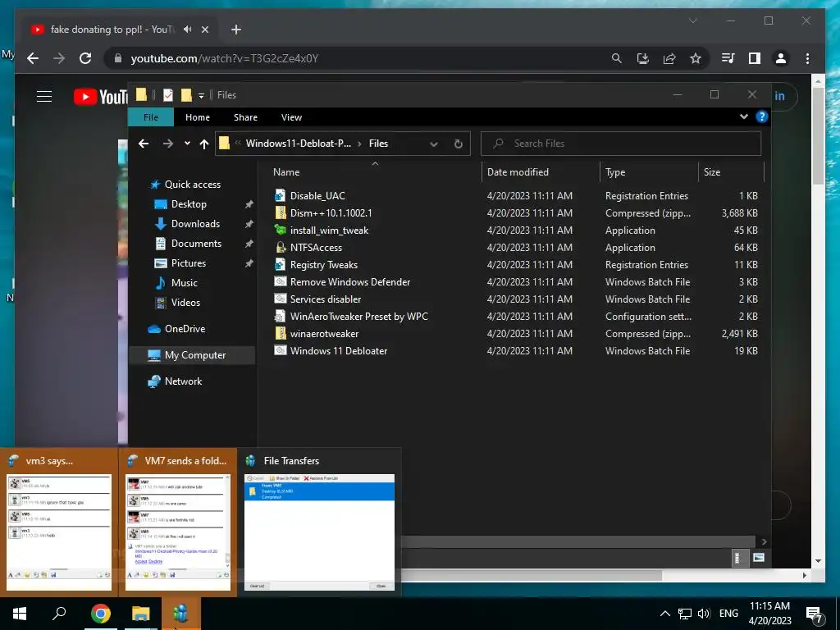
Task: Open the 'vm3 says...' chat thumbnail
Action: click(59, 523)
